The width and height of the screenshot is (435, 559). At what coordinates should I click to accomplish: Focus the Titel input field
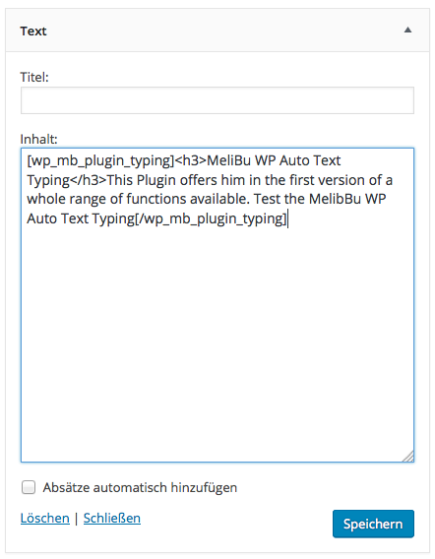point(217,100)
